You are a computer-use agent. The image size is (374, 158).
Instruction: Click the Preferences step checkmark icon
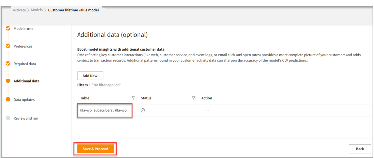8,46
